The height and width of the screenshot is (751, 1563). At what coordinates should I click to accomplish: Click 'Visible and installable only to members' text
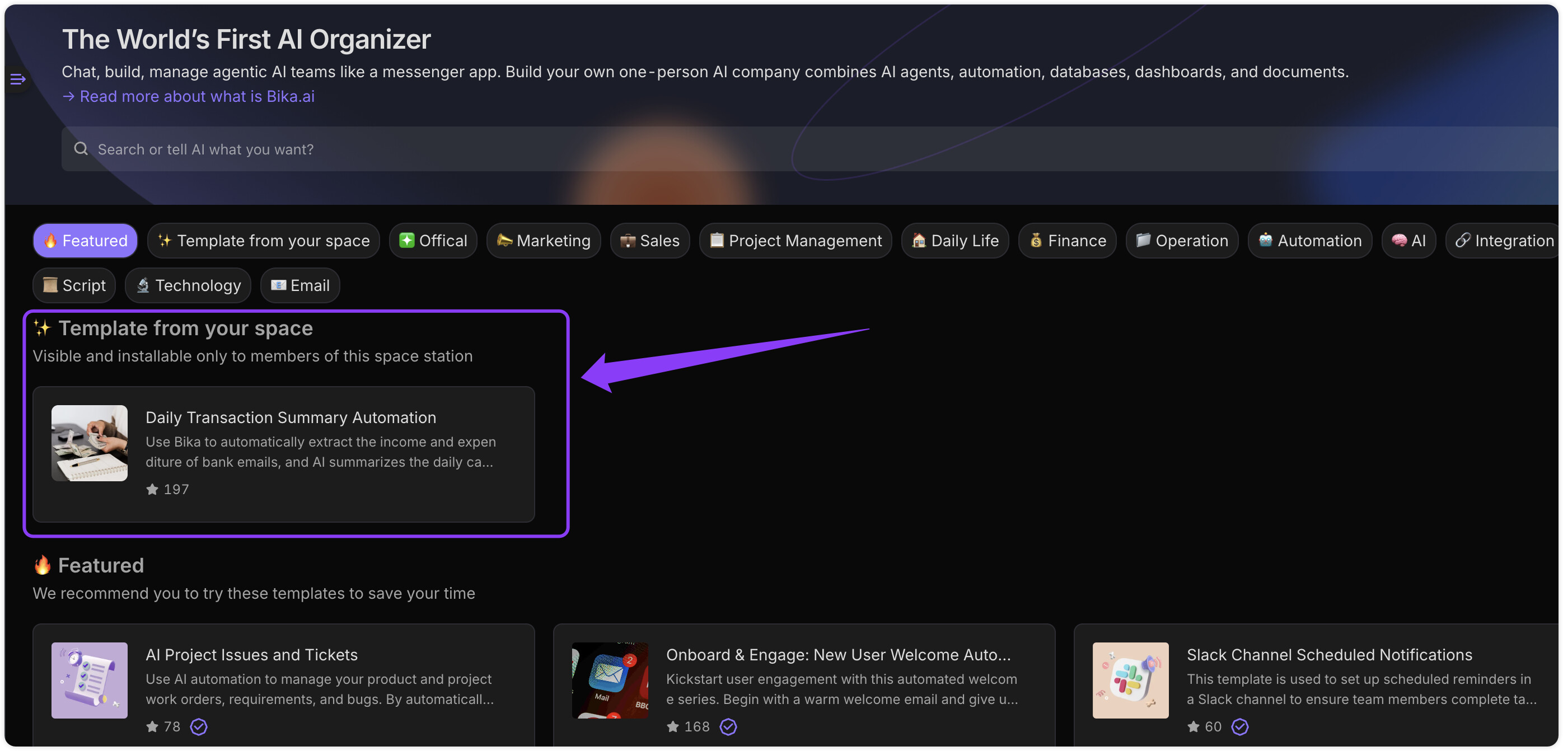[x=252, y=356]
